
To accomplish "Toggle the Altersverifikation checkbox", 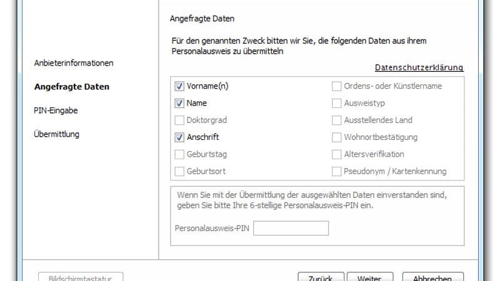I will (x=337, y=154).
